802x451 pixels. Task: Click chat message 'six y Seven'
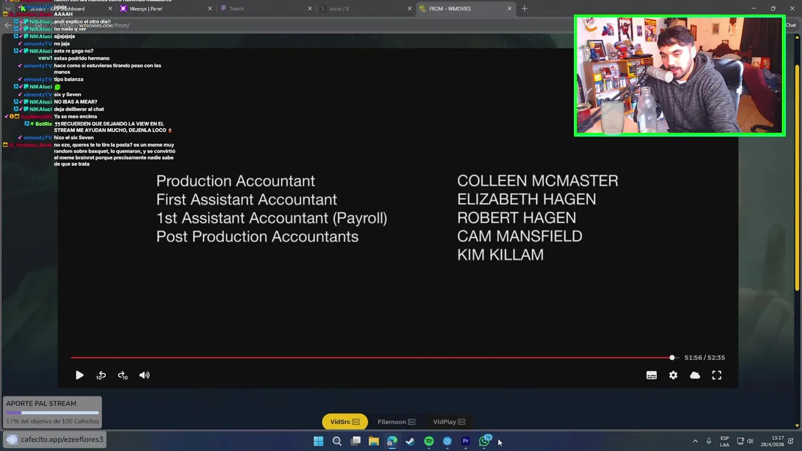67,95
